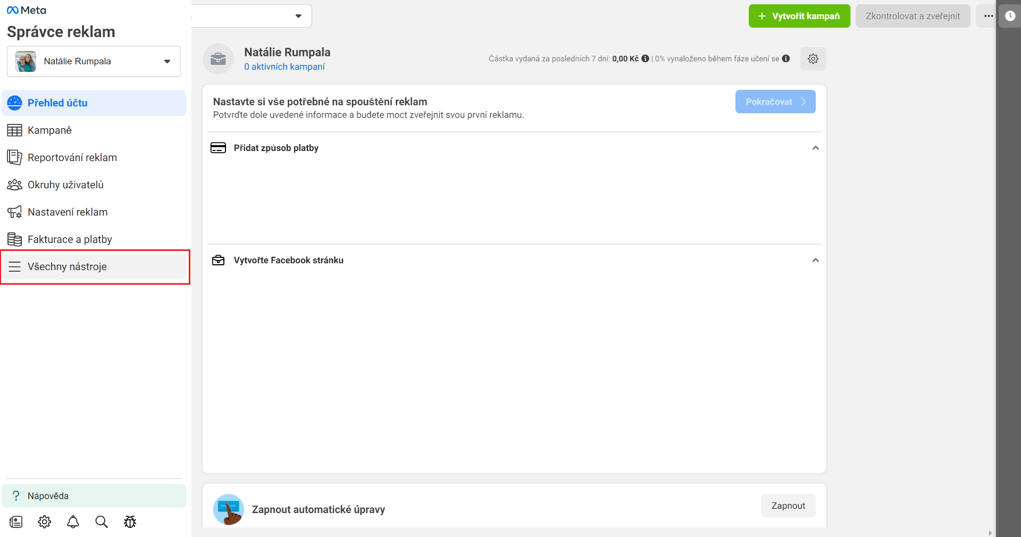Collapse the Přidat způsob platby section
Viewport: 1021px width, 537px height.
pyautogui.click(x=815, y=148)
